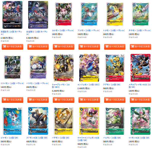Add 玉姫紗月 card to cart
Image resolution: width=152 pixels, height=149 pixels.
(12, 47)
